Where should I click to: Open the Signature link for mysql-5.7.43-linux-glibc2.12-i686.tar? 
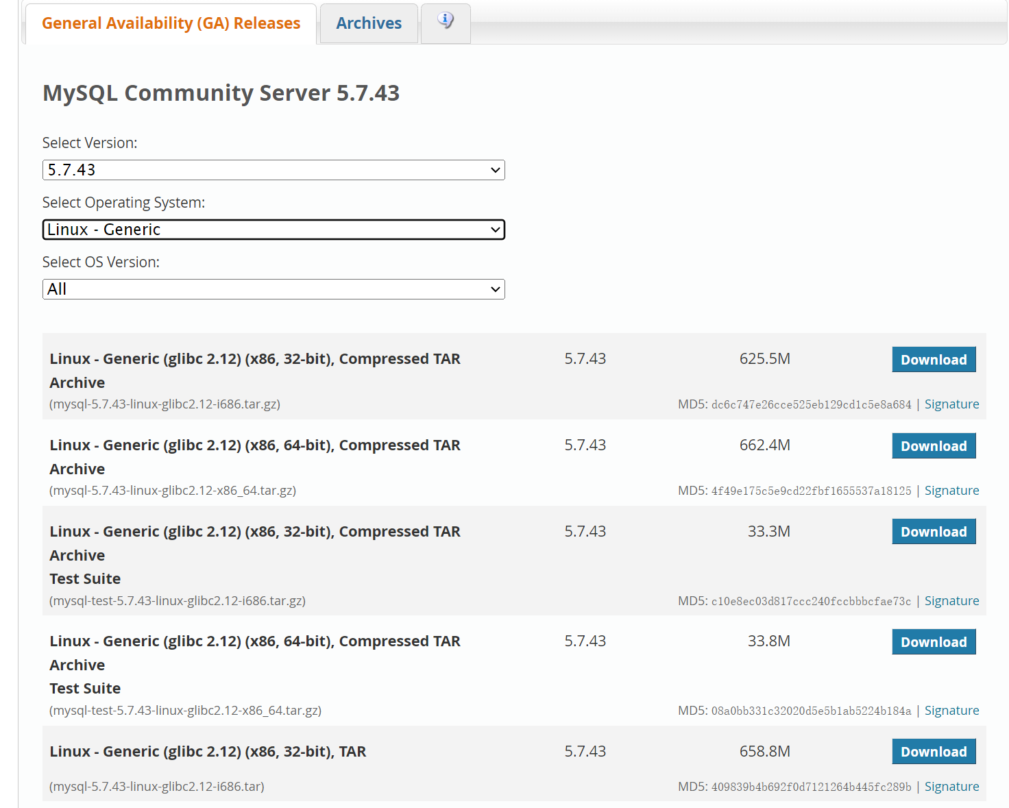coord(951,787)
